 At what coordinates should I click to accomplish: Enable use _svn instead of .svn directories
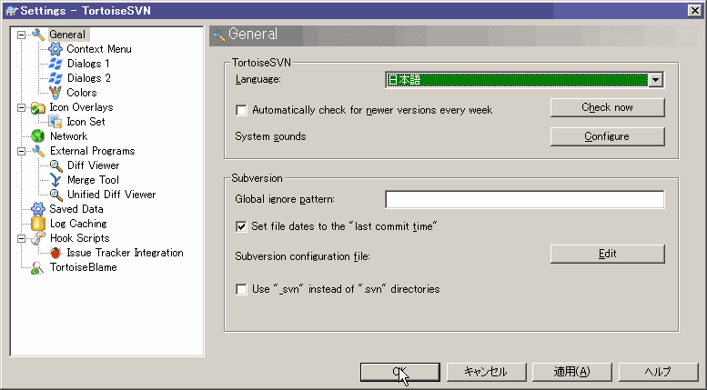pyautogui.click(x=242, y=289)
